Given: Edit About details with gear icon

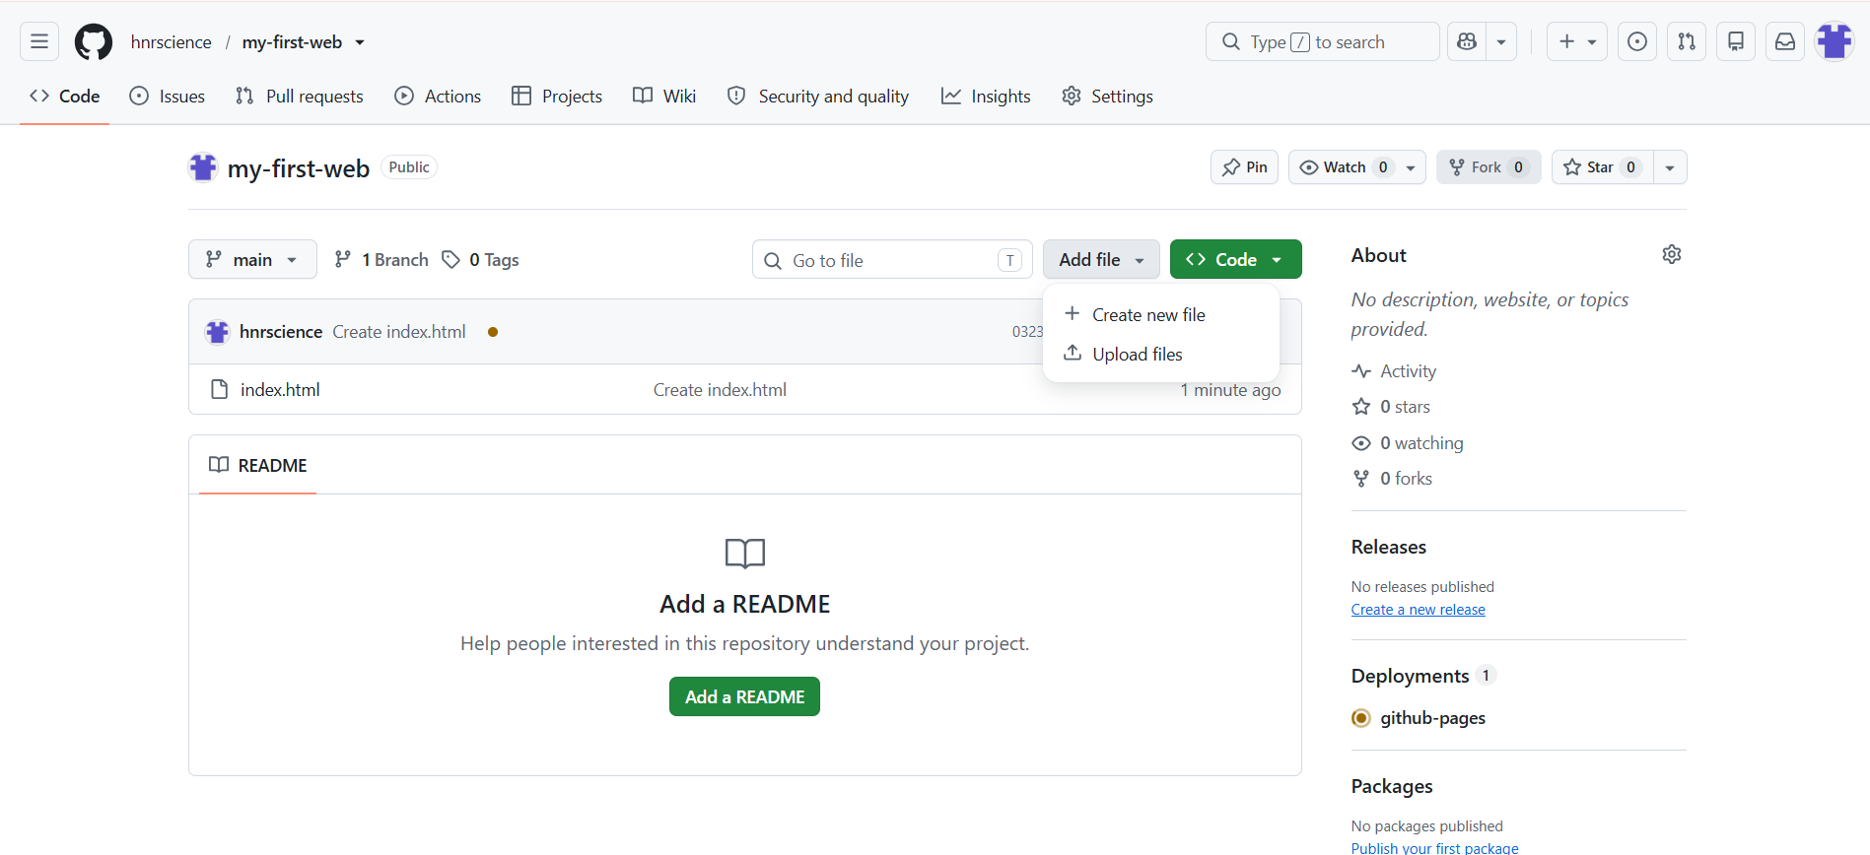Looking at the screenshot, I should 1672,254.
